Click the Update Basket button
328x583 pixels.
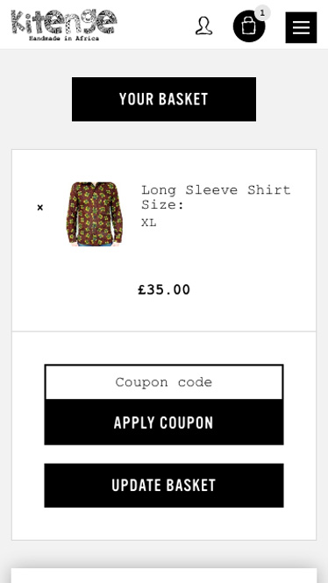[164, 485]
